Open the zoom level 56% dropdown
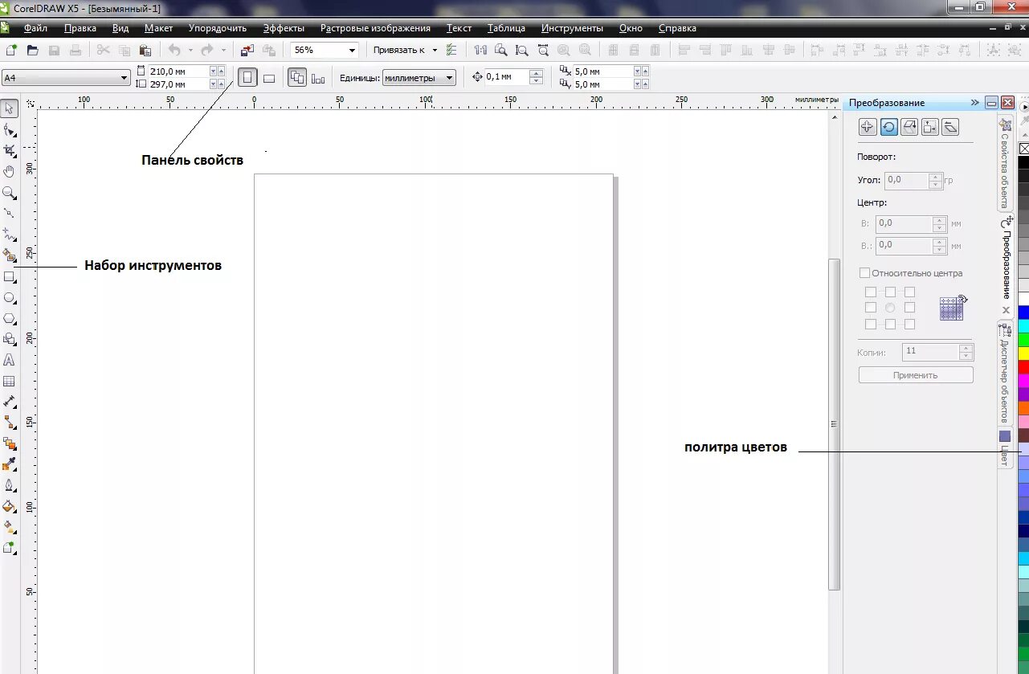1029x674 pixels. [352, 50]
